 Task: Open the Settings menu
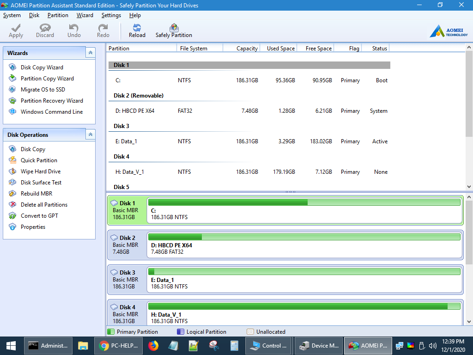[111, 15]
